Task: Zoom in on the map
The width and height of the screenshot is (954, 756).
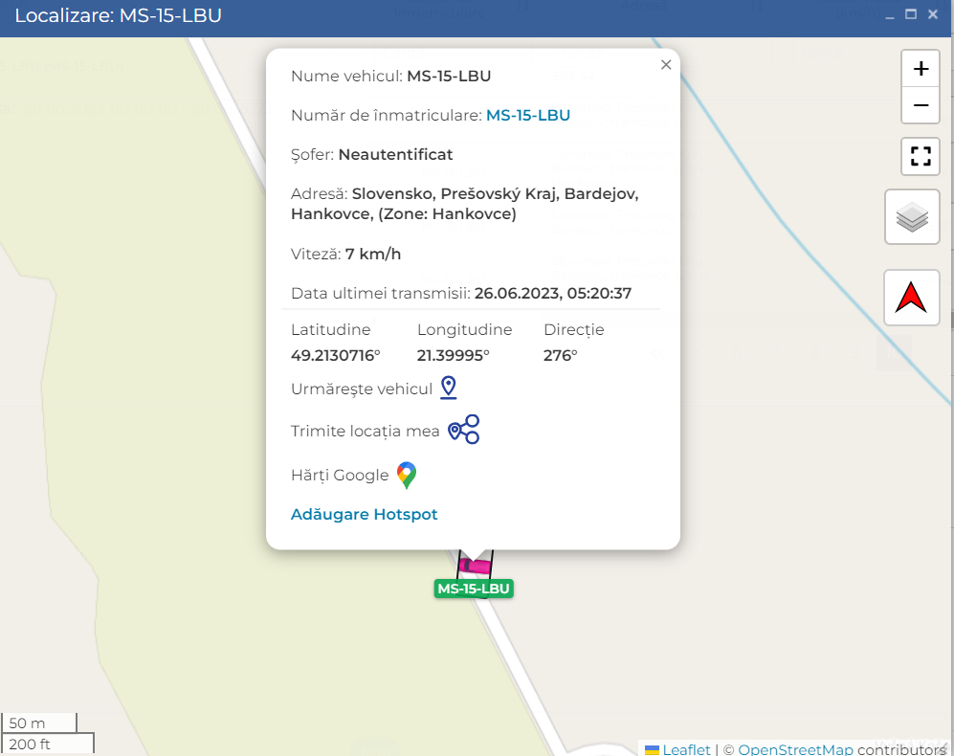Action: 921,69
